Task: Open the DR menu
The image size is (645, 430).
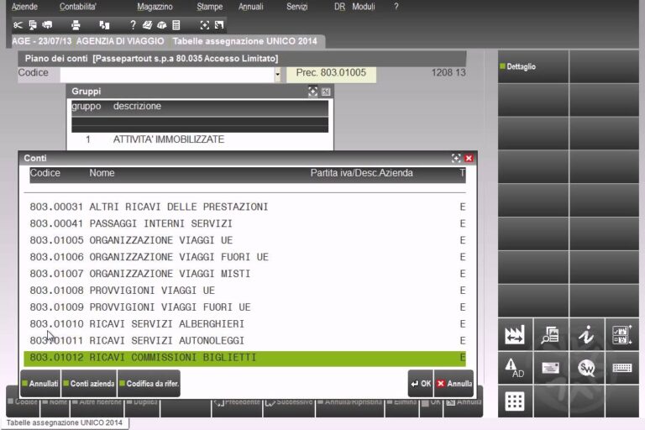Action: 339,7
